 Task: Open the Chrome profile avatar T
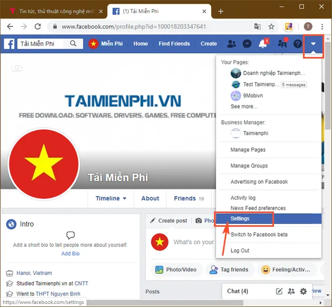click(x=308, y=26)
